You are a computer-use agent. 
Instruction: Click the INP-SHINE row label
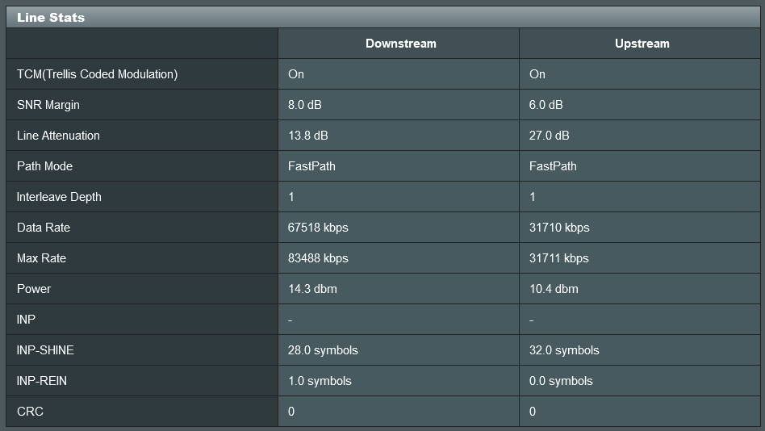tap(45, 350)
